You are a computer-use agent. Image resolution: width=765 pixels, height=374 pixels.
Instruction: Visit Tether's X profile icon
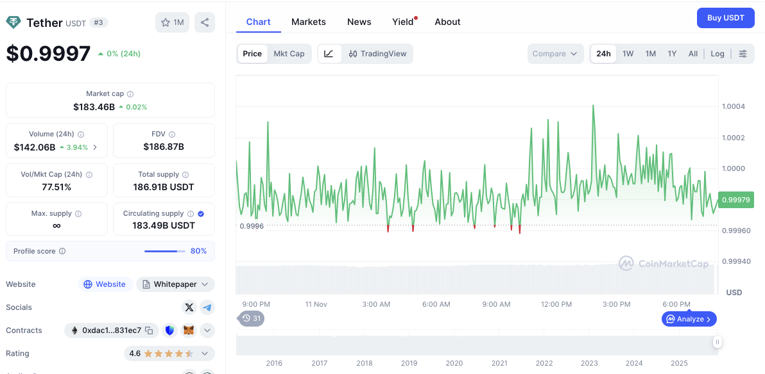(189, 307)
